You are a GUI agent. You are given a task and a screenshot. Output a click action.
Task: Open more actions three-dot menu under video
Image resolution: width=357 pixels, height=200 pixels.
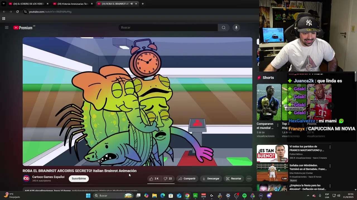[x=249, y=179]
